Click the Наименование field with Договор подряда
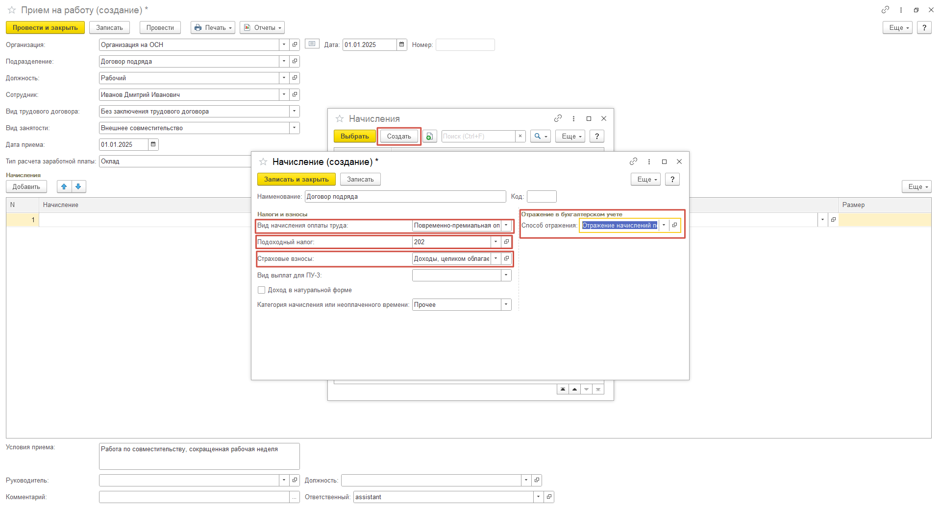 (x=405, y=196)
